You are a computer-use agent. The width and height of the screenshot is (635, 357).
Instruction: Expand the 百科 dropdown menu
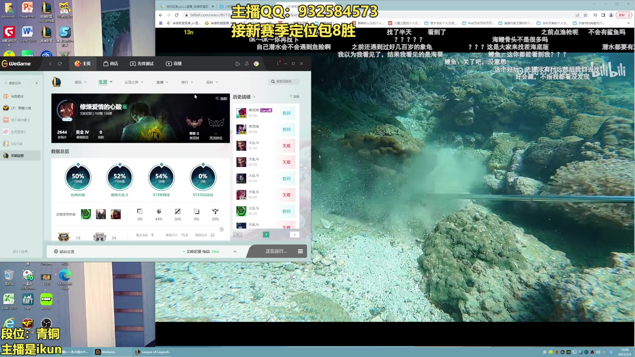212,82
